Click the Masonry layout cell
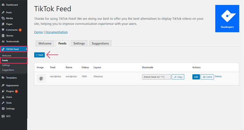 pyautogui.click(x=98, y=76)
